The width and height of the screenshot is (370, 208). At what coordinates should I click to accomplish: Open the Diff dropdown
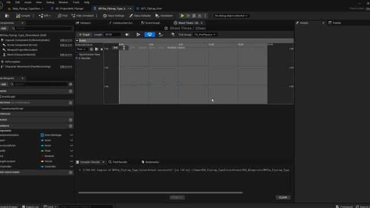[45, 16]
